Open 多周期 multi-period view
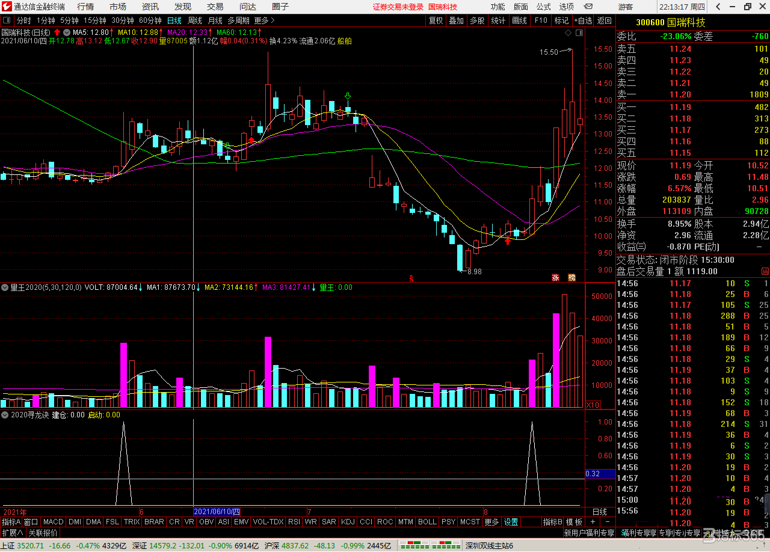 (238, 20)
